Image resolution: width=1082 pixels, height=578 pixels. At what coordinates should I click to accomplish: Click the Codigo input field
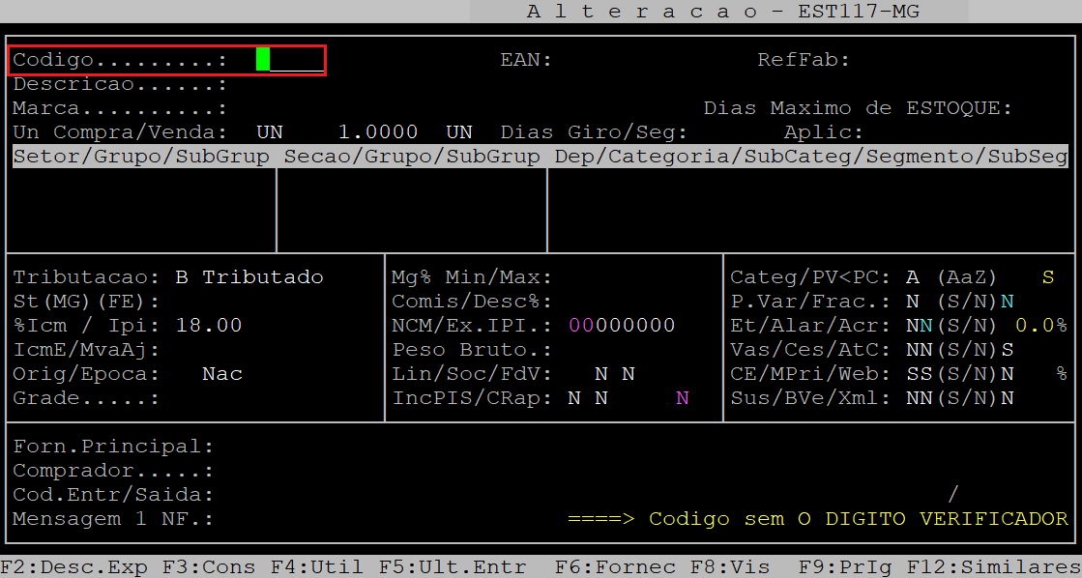point(290,60)
